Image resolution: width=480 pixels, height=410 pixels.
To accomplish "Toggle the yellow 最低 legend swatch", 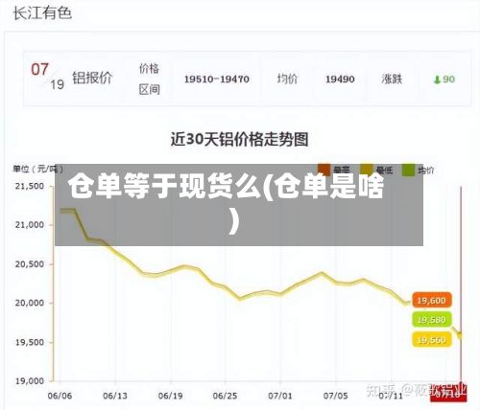I will pyautogui.click(x=367, y=170).
